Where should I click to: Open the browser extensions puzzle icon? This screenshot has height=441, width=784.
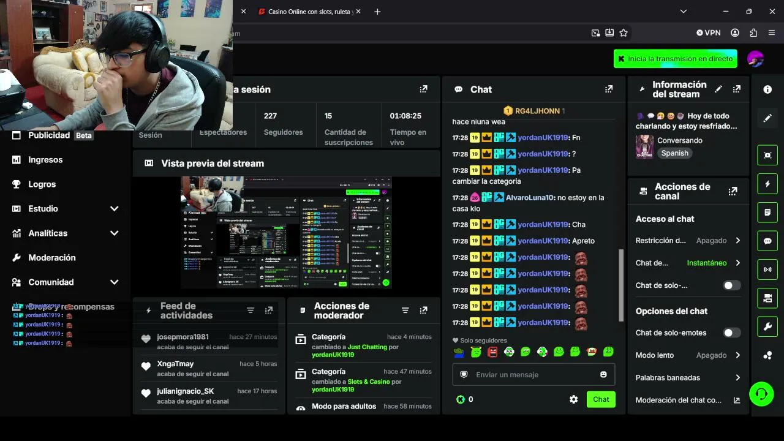coord(753,33)
